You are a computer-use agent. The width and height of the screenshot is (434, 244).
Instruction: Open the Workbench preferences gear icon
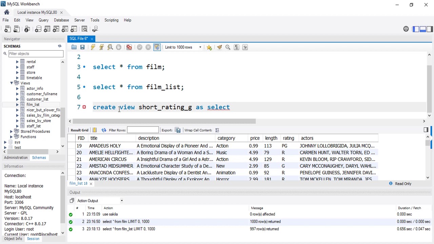(x=406, y=29)
